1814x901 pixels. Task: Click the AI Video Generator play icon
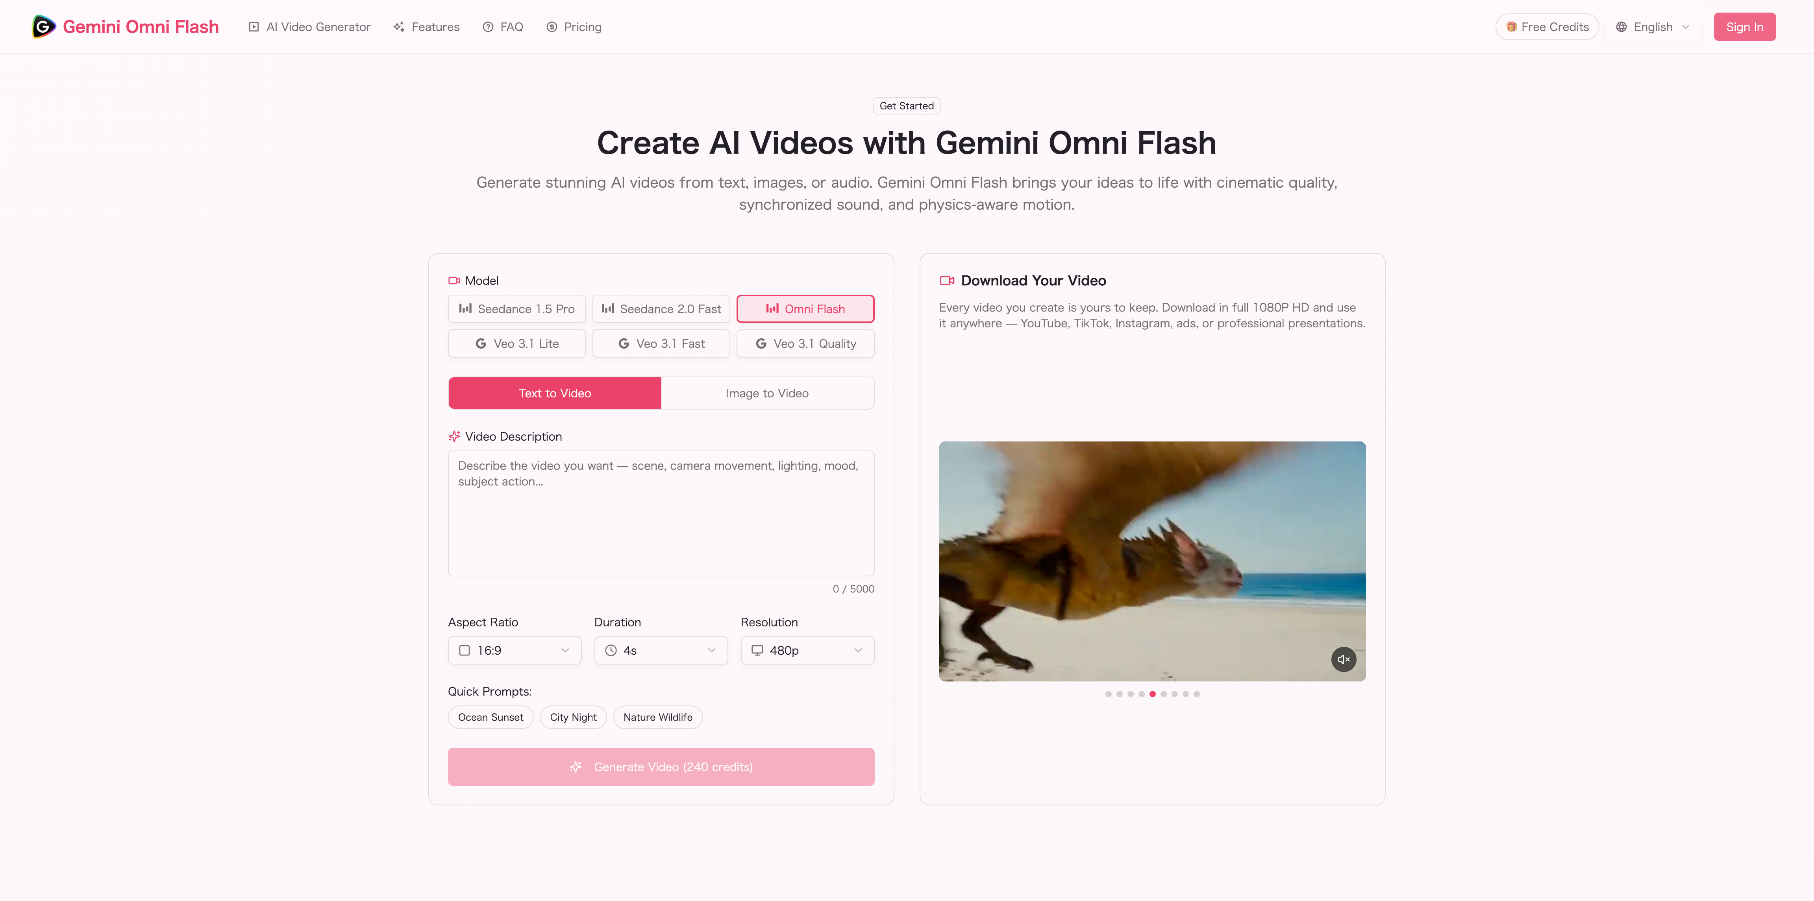[x=254, y=27]
